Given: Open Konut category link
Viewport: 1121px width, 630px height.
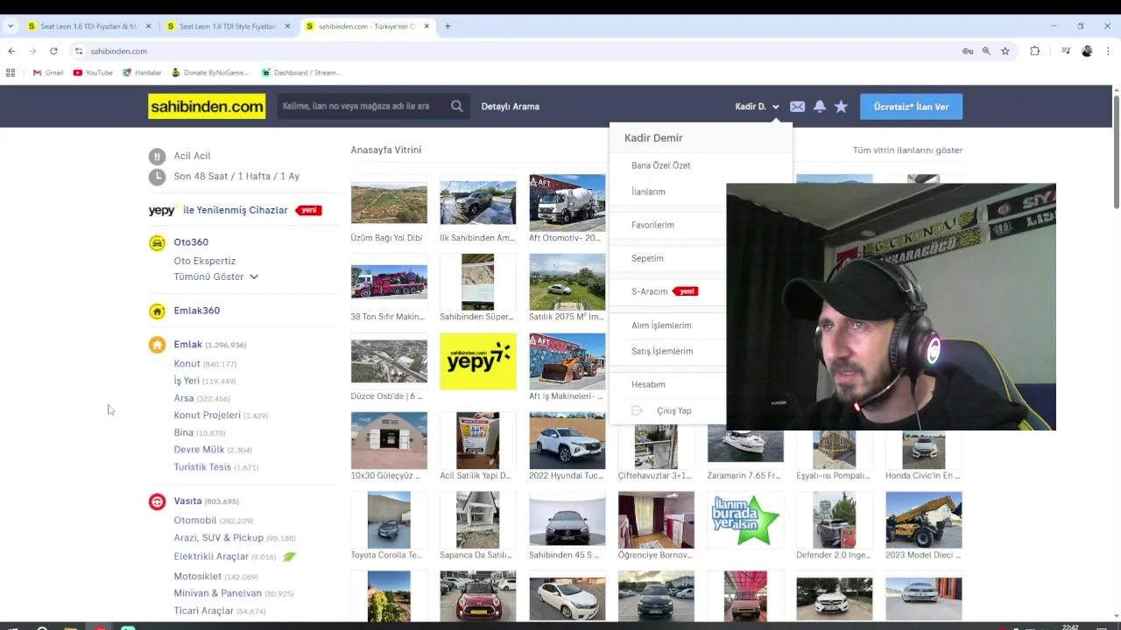Looking at the screenshot, I should pos(187,364).
